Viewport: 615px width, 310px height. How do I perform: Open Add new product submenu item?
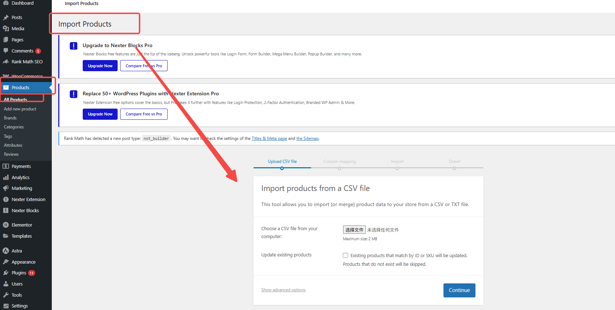pyautogui.click(x=20, y=109)
